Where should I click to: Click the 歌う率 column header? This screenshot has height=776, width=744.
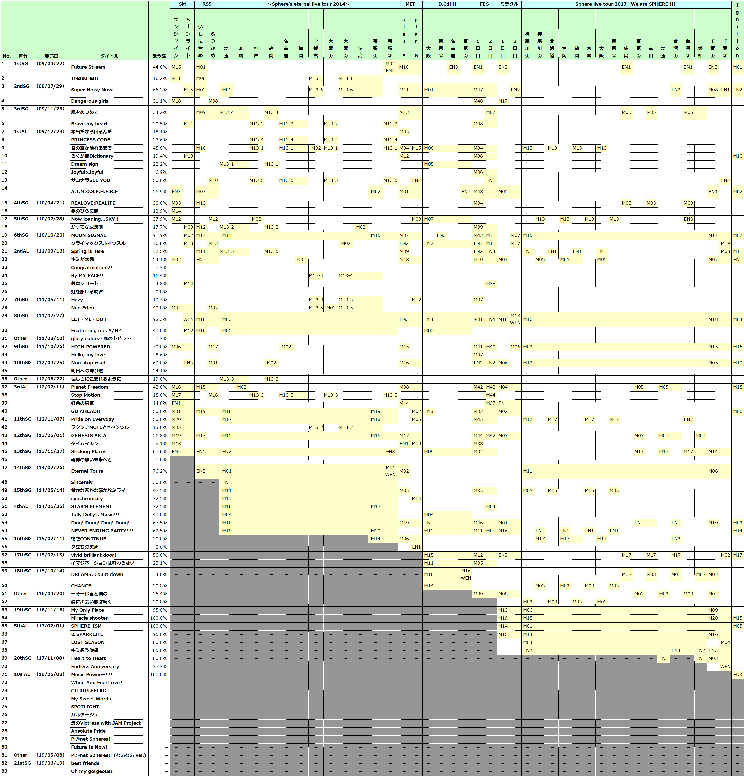pyautogui.click(x=159, y=56)
